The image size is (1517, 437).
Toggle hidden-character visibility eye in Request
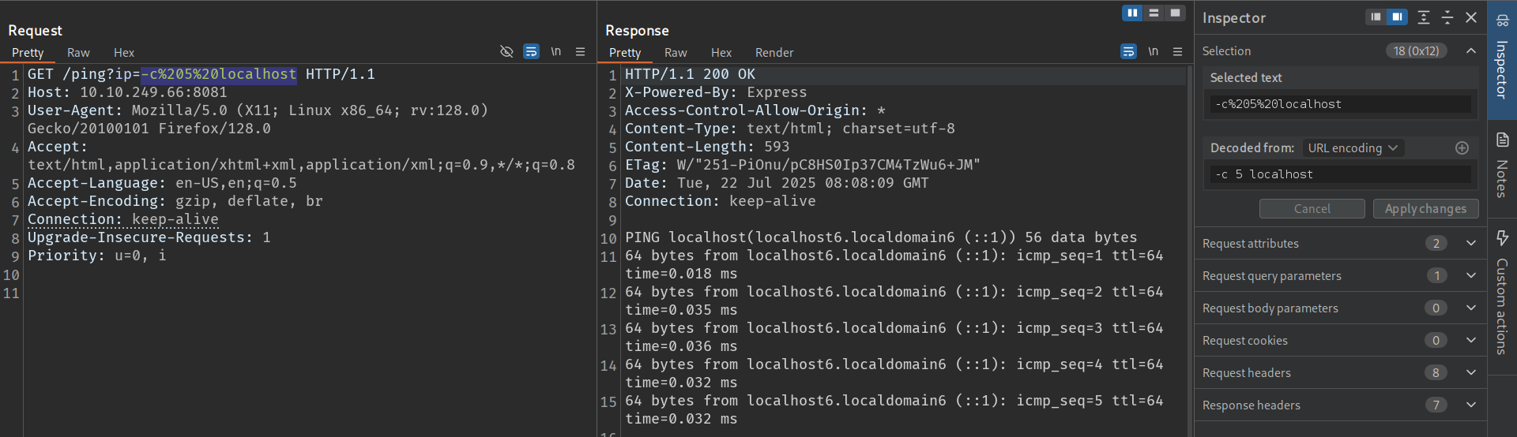coord(506,52)
